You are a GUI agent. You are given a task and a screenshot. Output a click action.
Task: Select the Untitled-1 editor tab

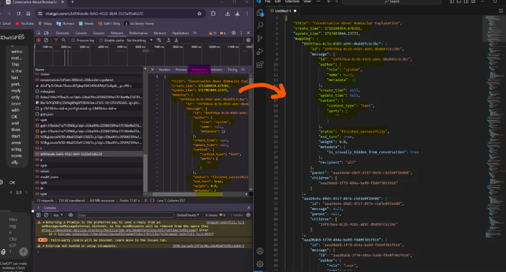[283, 11]
